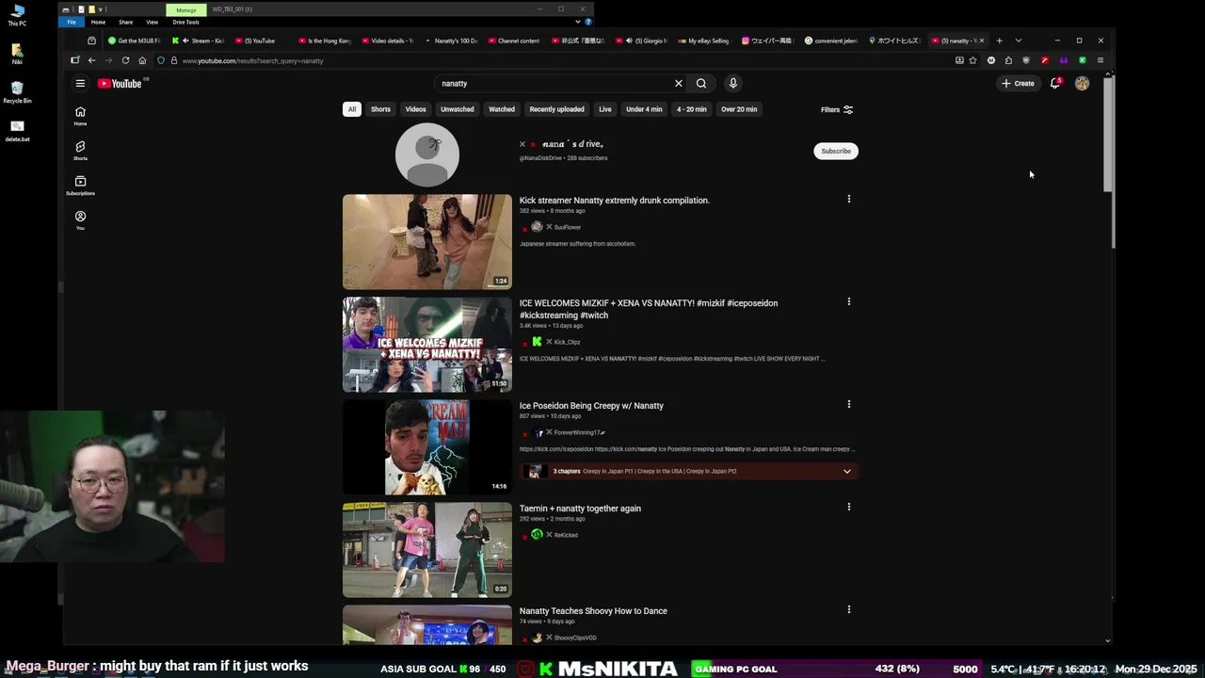Reload the page with the refresh icon
The height and width of the screenshot is (678, 1205).
(x=125, y=60)
